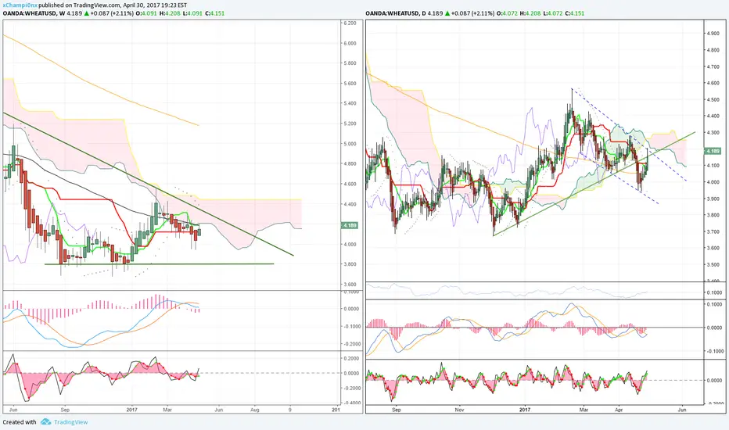This screenshot has width=729, height=430.
Task: Click the -0.4000 label on the weekly oscillator axis
Action: (352, 403)
